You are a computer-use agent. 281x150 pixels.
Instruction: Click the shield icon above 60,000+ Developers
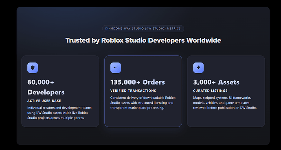coord(33,68)
